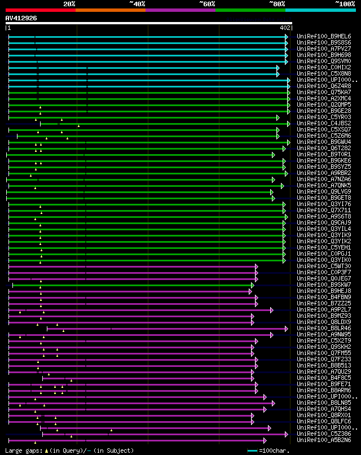Open the UniRef100_B9GE28 hit label
The image size is (361, 455).
[324, 111]
